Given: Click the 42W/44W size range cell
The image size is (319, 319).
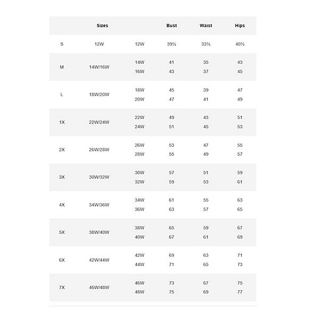Looking at the screenshot, I should [x=99, y=260].
